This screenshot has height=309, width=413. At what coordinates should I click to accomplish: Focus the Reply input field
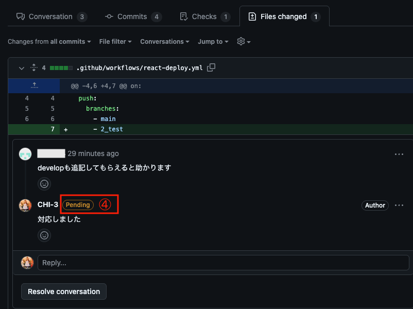(223, 263)
